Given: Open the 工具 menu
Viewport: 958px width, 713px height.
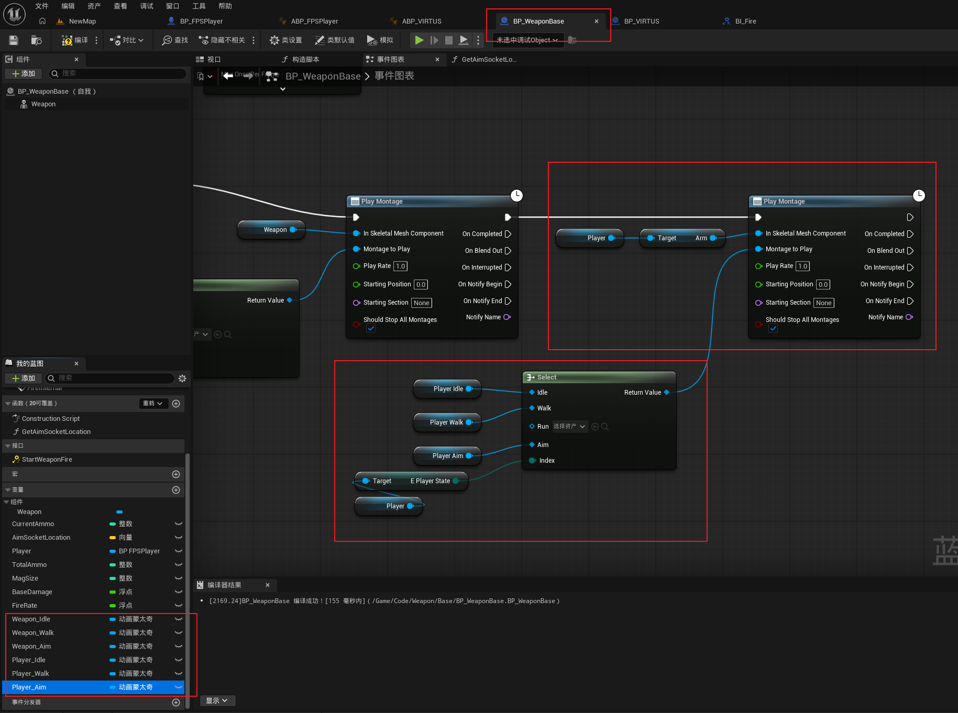Looking at the screenshot, I should (x=199, y=6).
